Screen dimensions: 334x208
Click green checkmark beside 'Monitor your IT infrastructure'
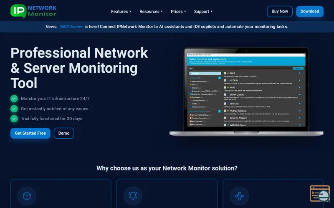14,99
